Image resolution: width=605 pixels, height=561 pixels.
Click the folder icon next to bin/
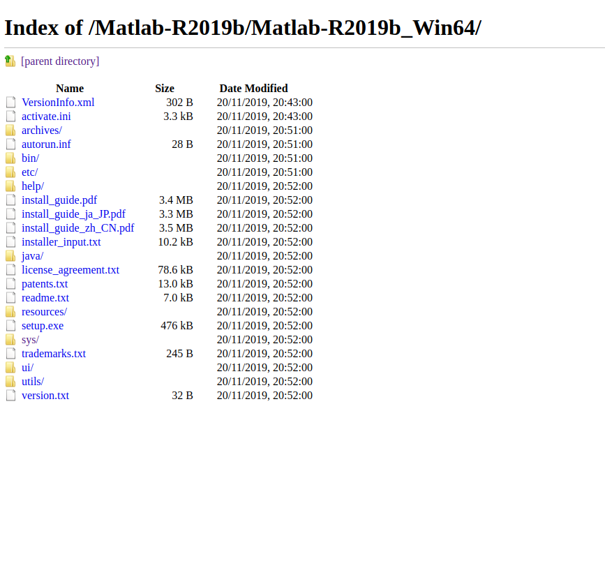click(10, 158)
